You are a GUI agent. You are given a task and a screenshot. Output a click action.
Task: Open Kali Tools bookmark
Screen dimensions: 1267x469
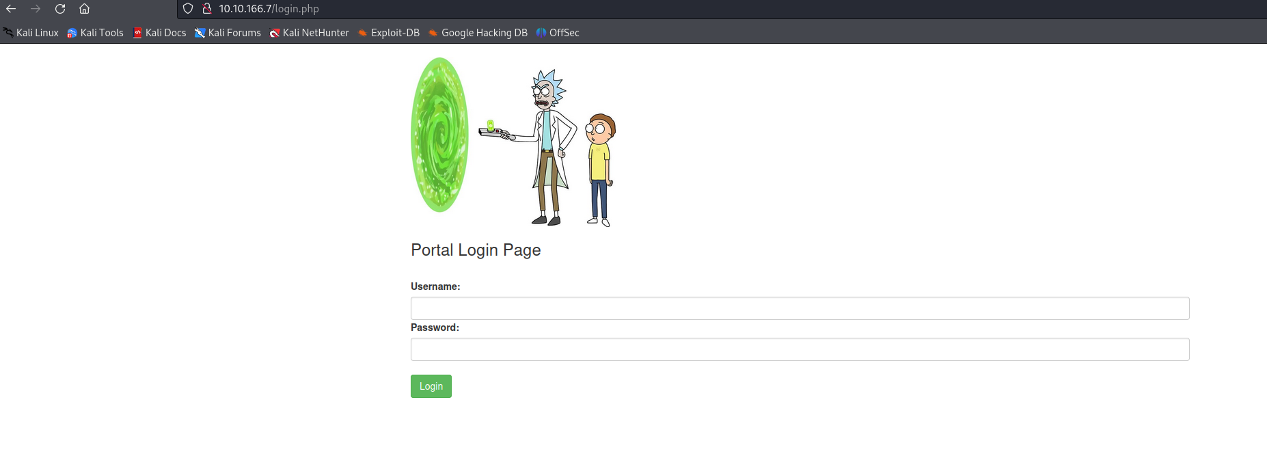[x=95, y=33]
